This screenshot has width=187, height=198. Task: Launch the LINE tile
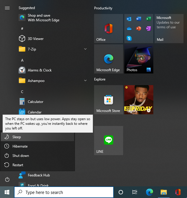click(x=109, y=141)
